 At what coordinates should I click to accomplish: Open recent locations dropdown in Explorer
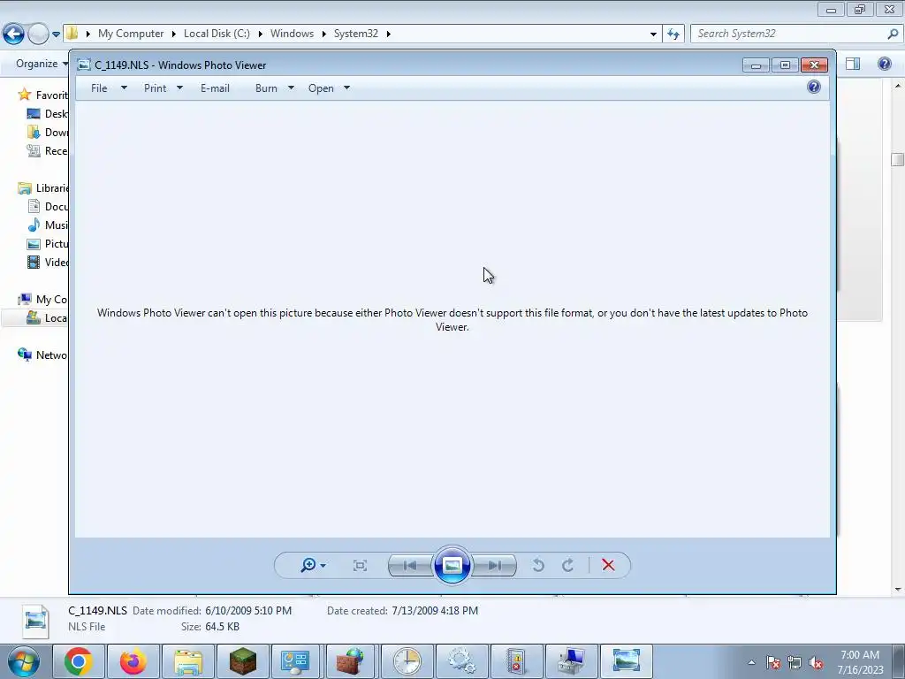(56, 34)
